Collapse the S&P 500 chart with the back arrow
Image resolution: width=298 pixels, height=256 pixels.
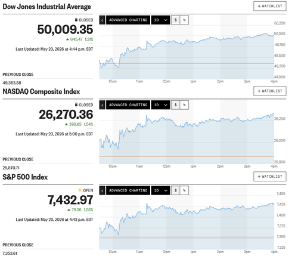(x=103, y=190)
